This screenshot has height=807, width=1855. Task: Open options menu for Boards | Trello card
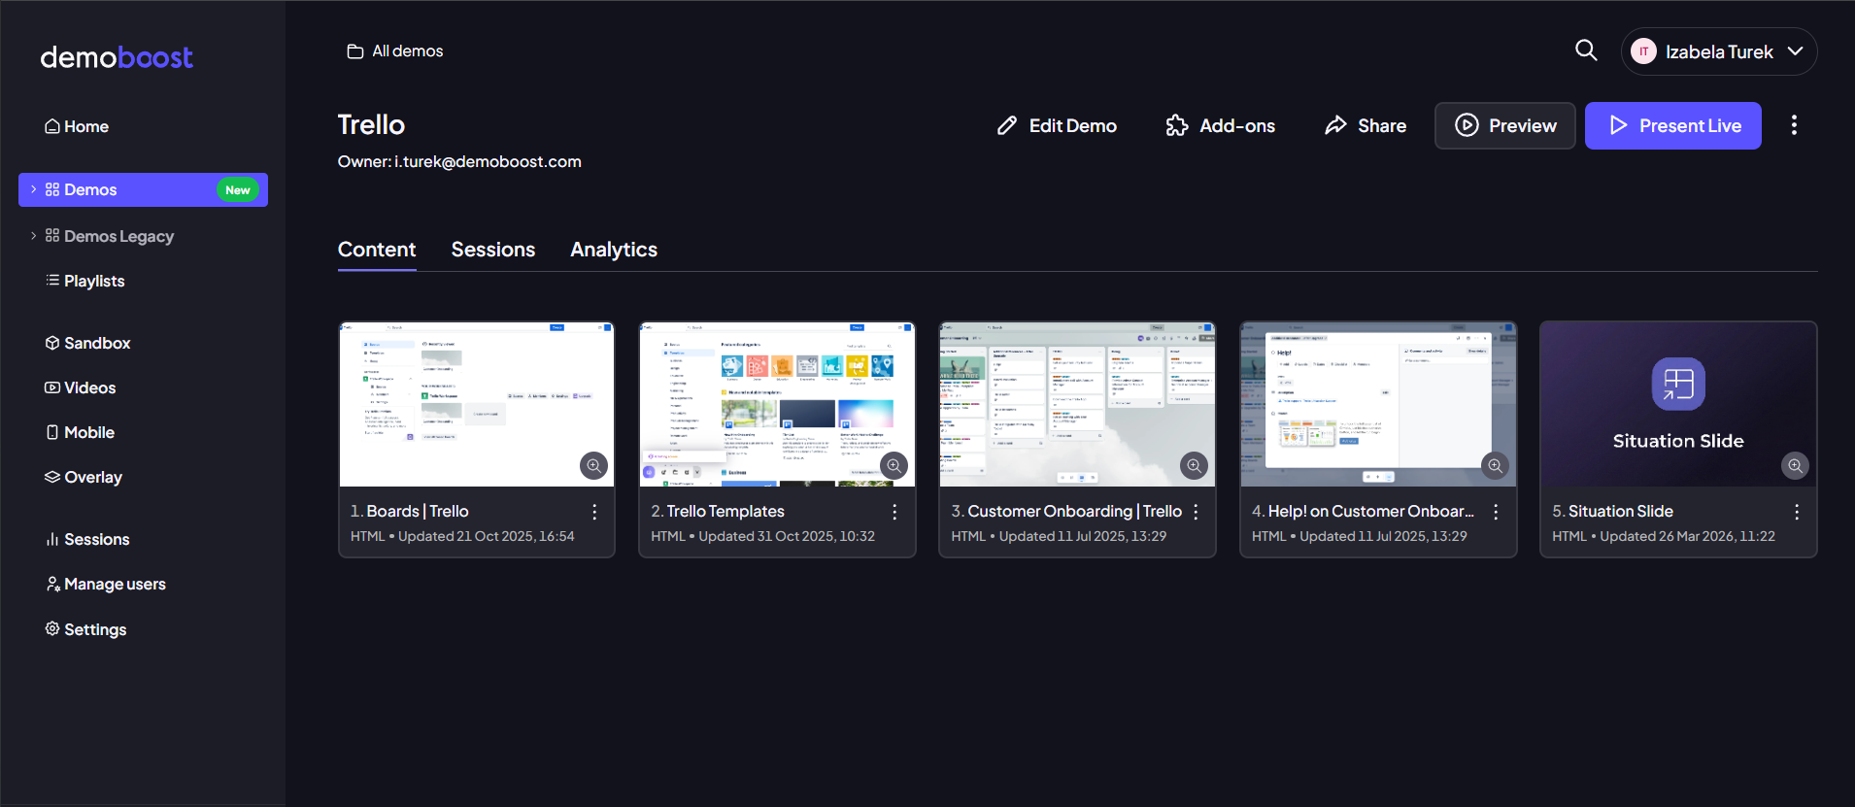pyautogui.click(x=594, y=512)
